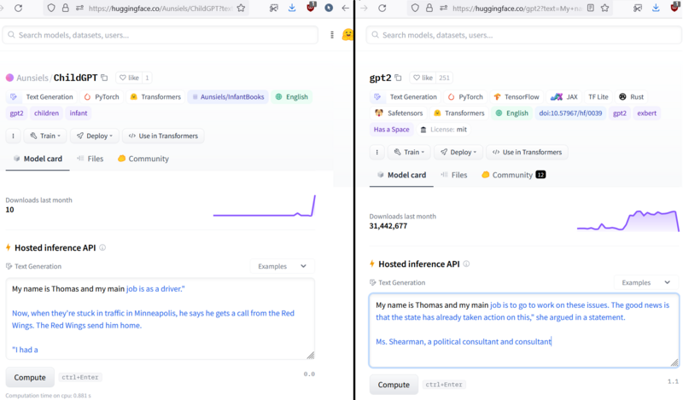Click Rust tag on gpt2 page
Viewport: 683px width, 400px height.
point(631,96)
